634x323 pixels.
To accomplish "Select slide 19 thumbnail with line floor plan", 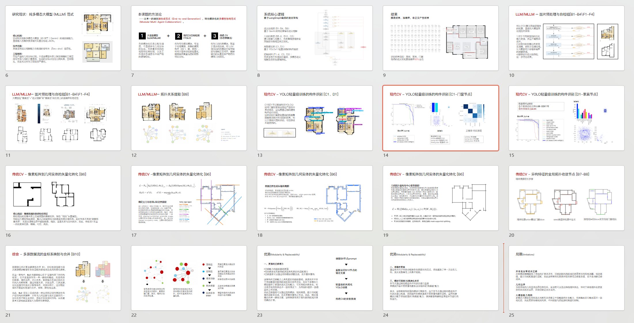I will point(441,198).
